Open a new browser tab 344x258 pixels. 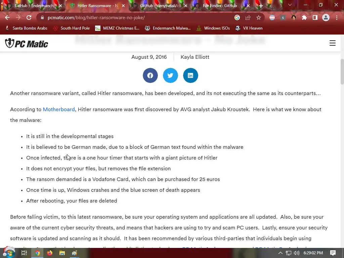coord(261,6)
